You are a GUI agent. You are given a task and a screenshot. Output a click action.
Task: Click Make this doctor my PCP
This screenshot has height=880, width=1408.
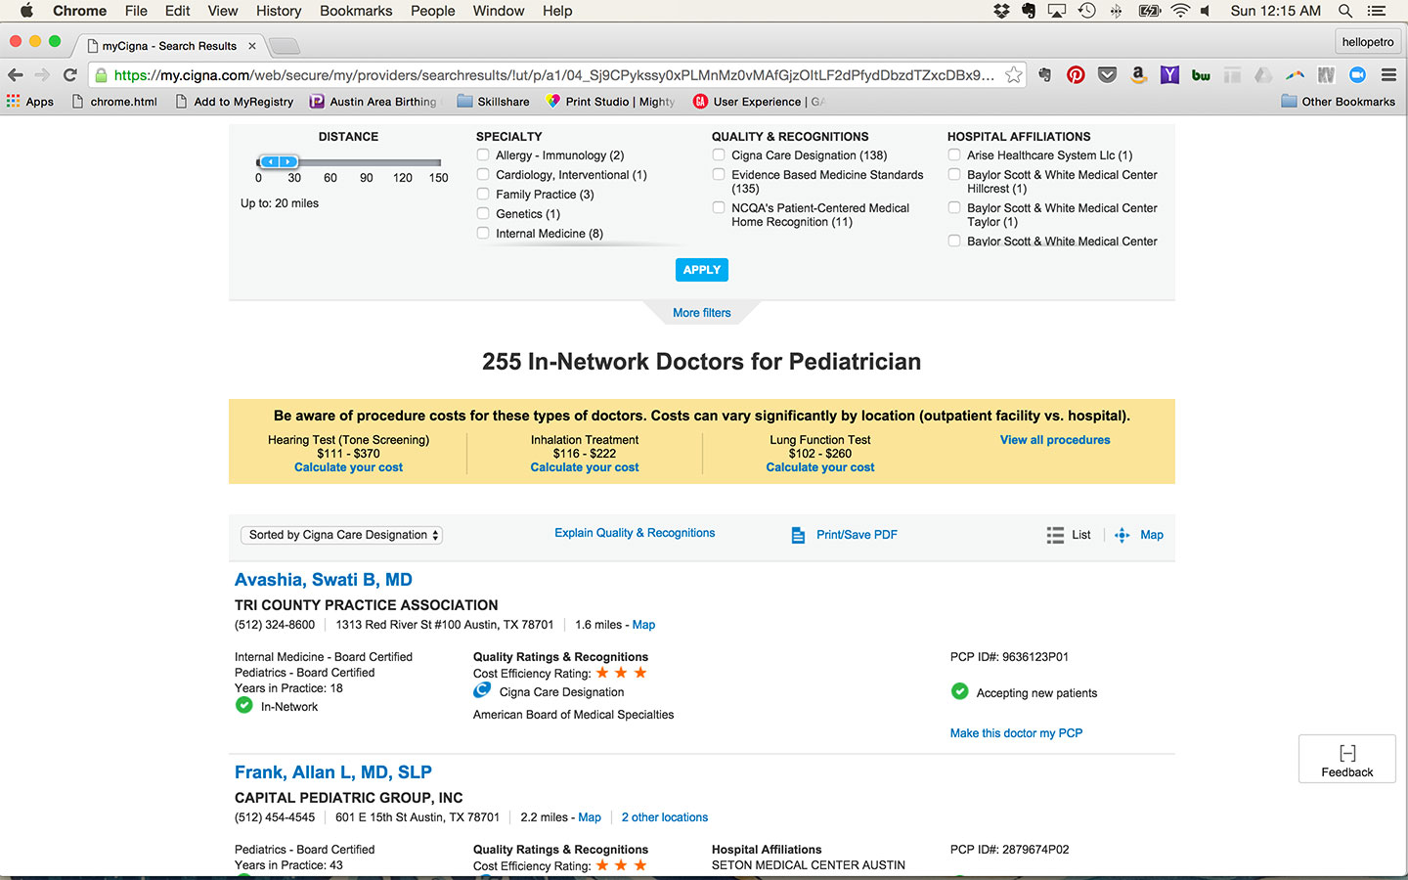click(1016, 733)
